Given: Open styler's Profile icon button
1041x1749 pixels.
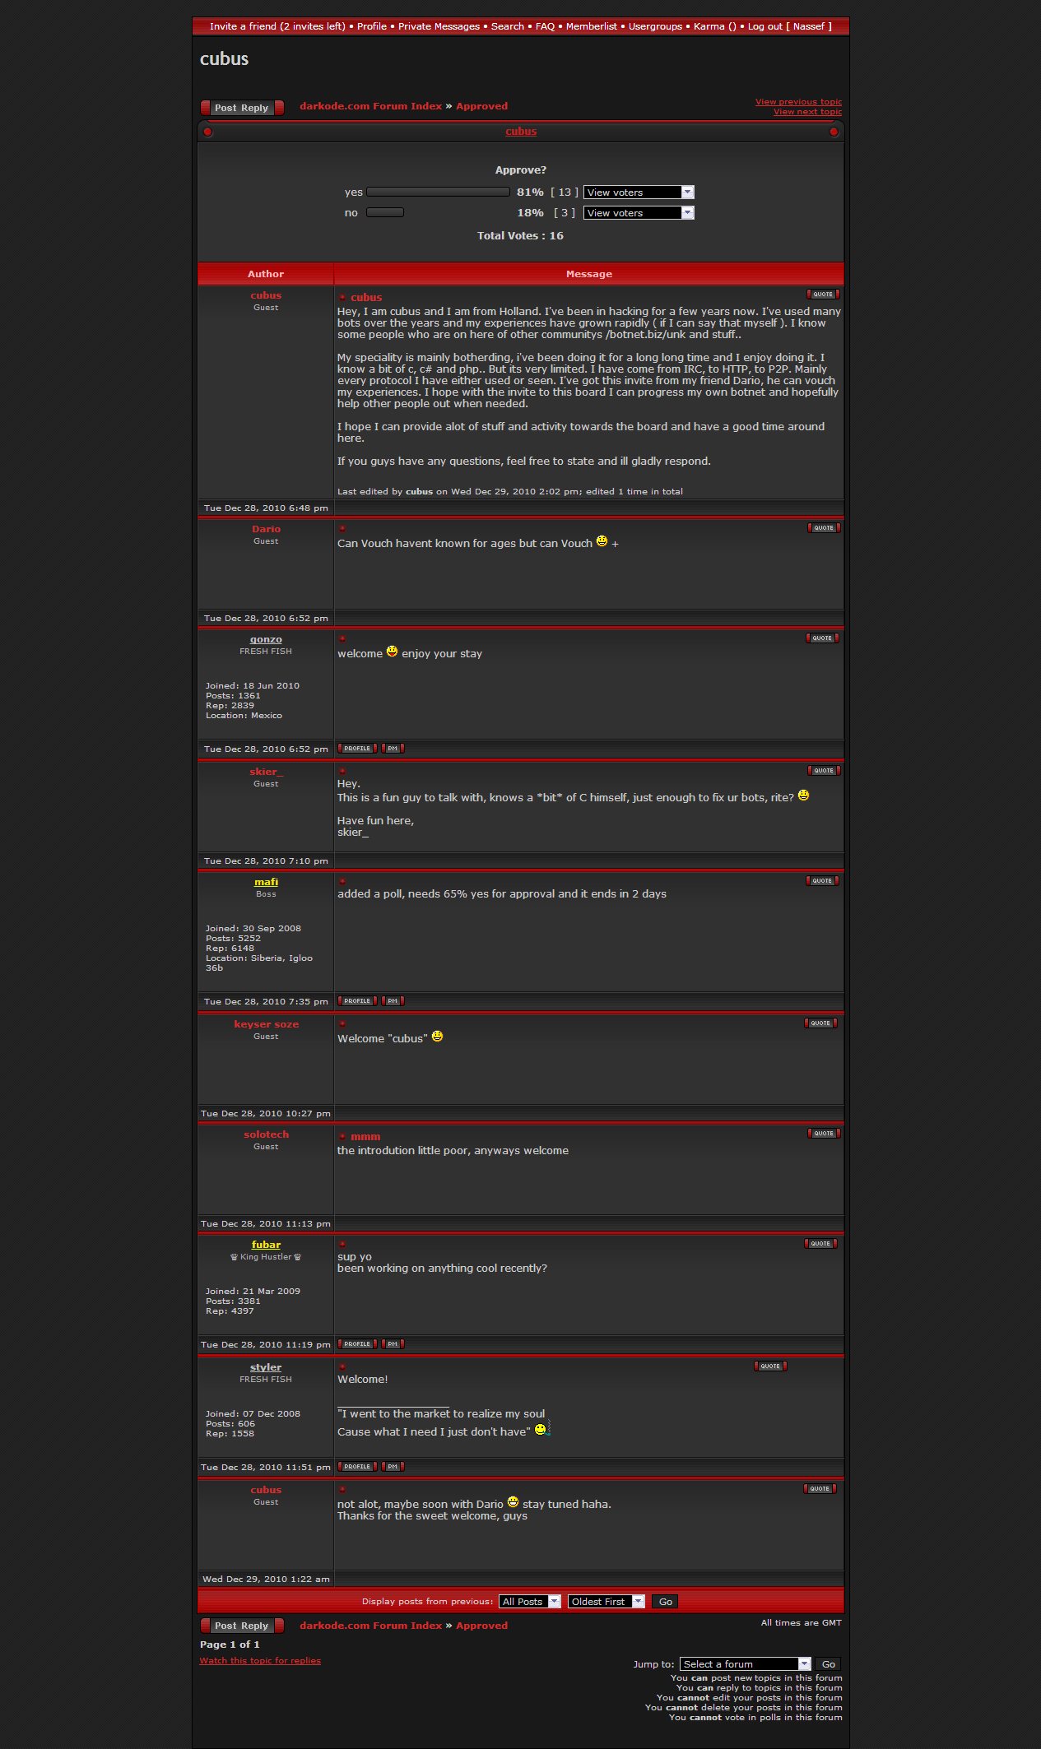Looking at the screenshot, I should click(357, 1467).
